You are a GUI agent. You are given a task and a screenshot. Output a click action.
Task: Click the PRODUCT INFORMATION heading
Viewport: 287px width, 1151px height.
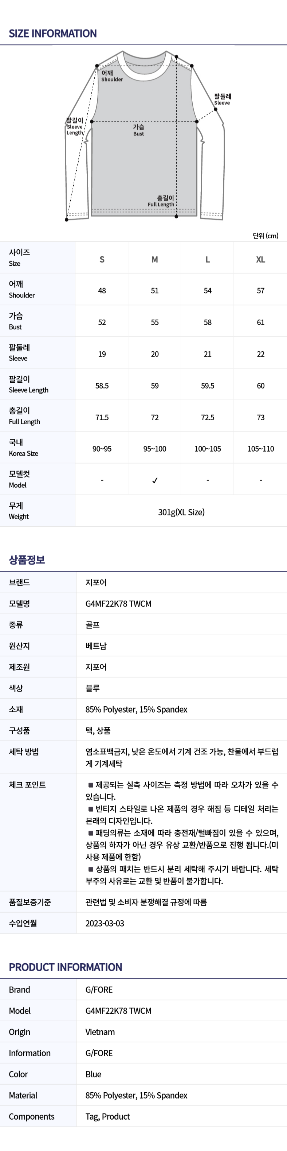65,967
